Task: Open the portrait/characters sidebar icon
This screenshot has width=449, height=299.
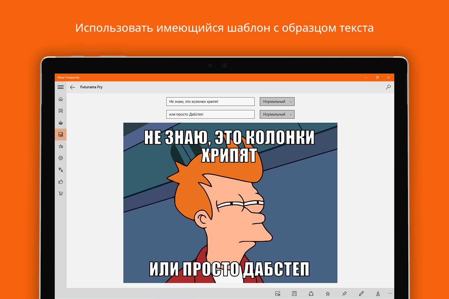Action: click(x=61, y=111)
